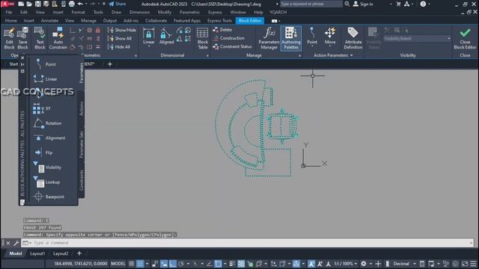Open the Modify menu
Image resolution: width=479 pixels, height=269 pixels.
coord(165,12)
